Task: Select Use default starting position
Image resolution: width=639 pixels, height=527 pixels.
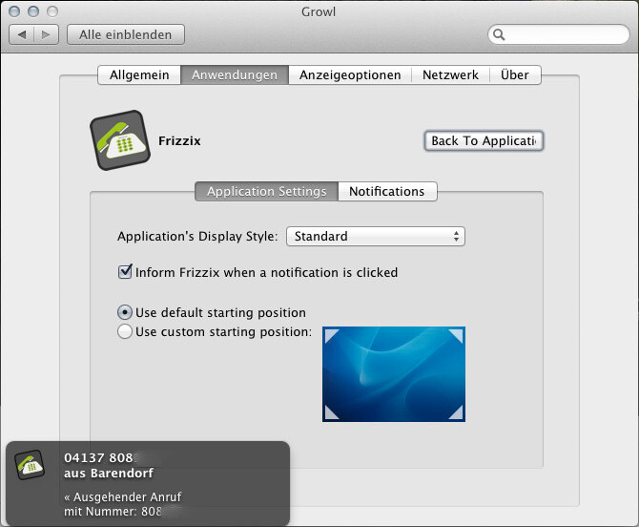Action: (125, 312)
